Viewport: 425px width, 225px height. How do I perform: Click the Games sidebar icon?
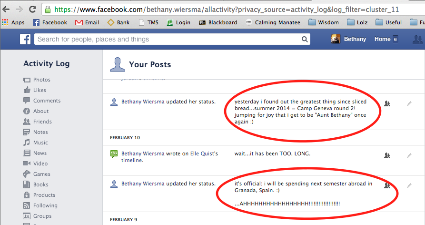[27, 174]
